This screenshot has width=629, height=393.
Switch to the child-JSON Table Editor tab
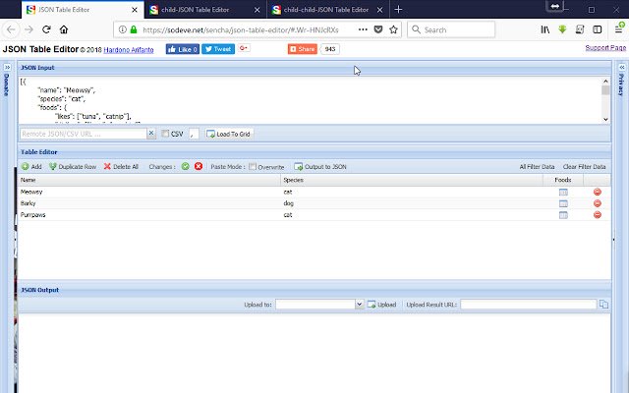(x=201, y=9)
